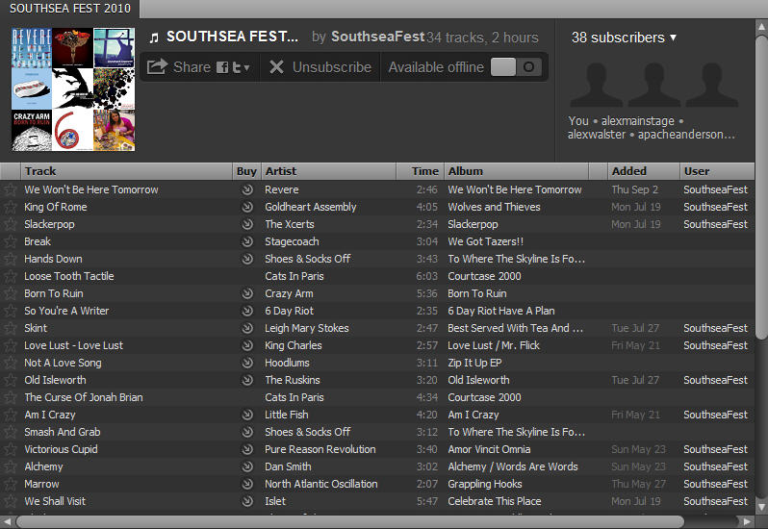The width and height of the screenshot is (768, 529).
Task: Click buy icon for Love Lust - Love Lust
Action: 247,345
